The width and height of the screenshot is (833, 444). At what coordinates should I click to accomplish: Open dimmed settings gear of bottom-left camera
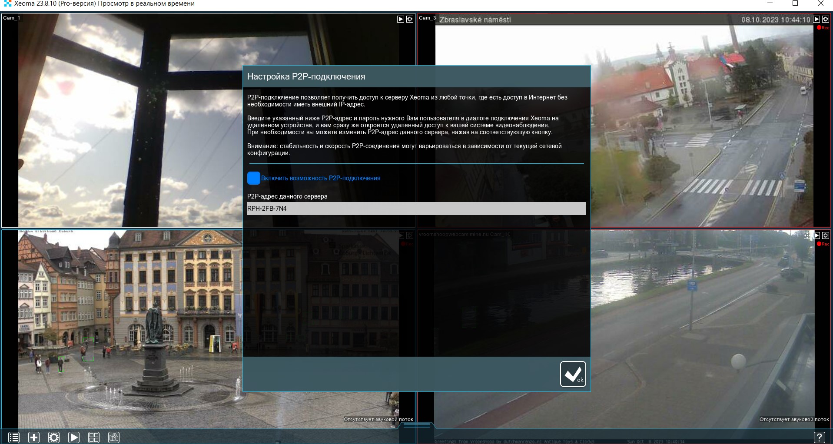point(409,235)
